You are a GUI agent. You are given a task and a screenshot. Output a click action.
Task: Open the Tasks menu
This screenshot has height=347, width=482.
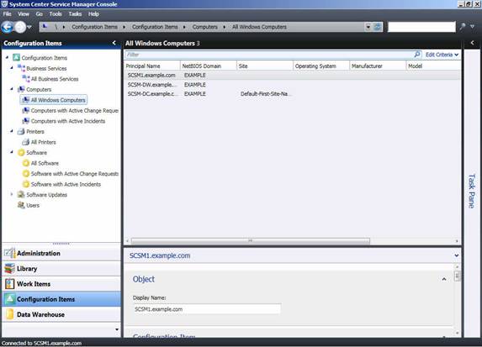(x=75, y=13)
